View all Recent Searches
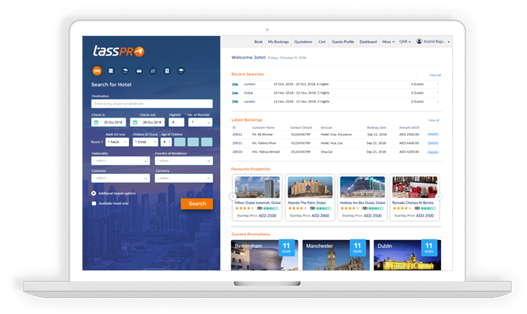The image size is (527, 314). pyautogui.click(x=435, y=75)
